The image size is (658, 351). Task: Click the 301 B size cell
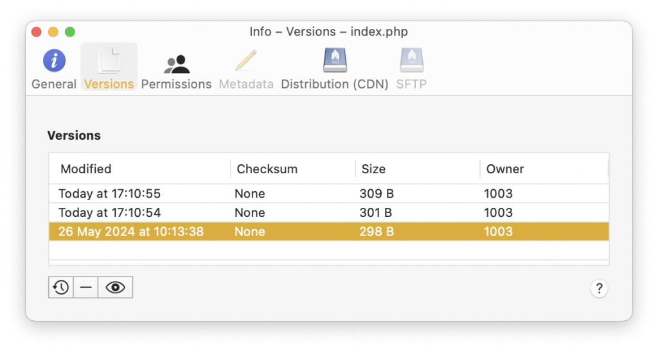click(375, 213)
